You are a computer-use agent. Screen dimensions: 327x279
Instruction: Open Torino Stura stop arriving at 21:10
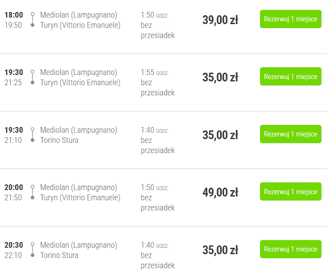coord(59,140)
